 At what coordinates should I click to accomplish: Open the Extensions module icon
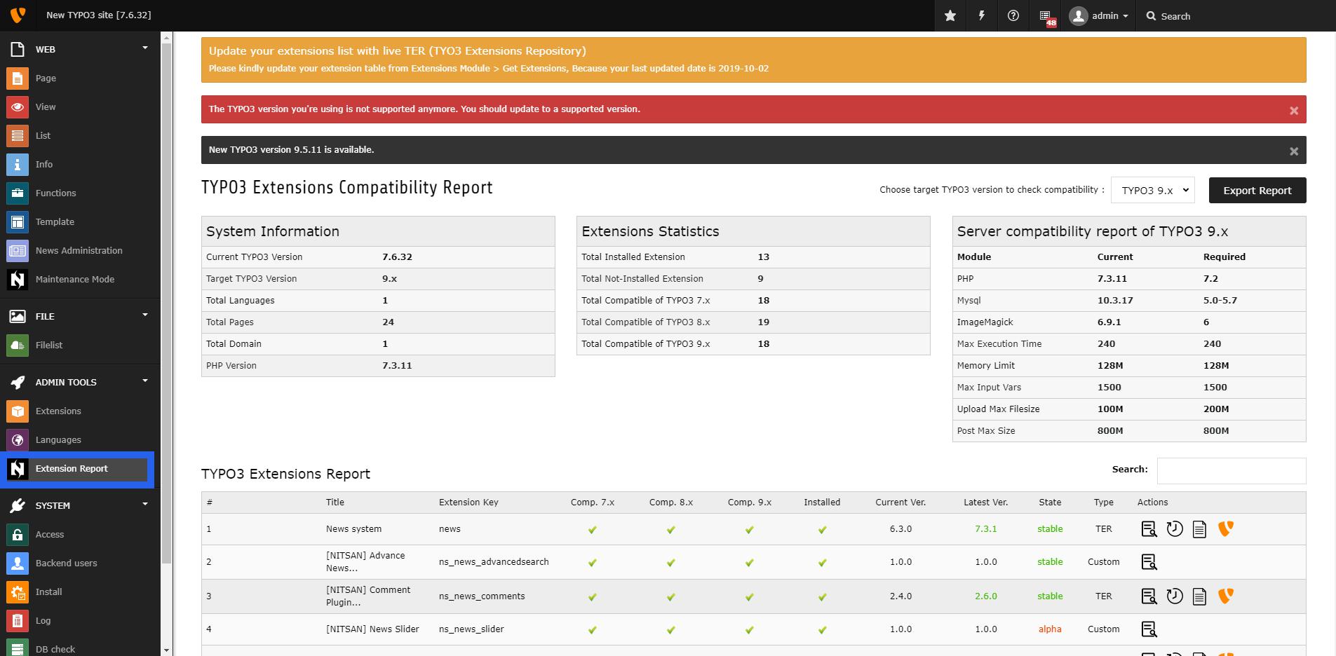pos(18,411)
